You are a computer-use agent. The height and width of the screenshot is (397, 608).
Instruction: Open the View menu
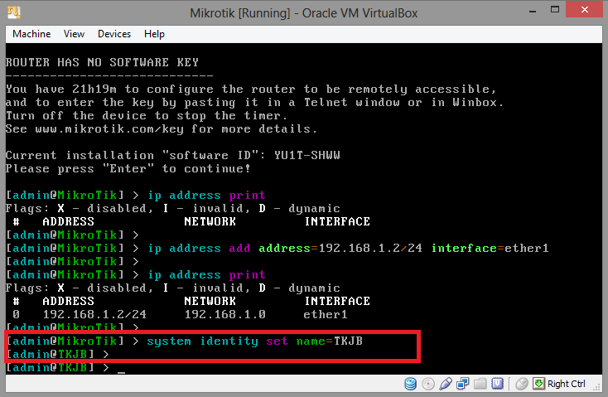[74, 34]
